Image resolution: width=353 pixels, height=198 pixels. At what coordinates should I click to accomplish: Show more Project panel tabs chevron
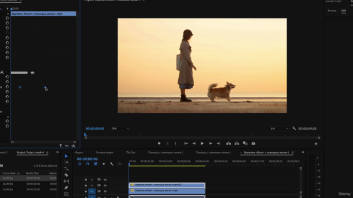click(x=57, y=152)
